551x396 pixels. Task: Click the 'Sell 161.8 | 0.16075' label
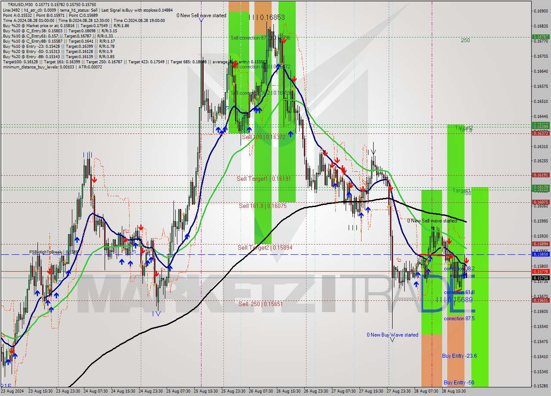(x=263, y=206)
